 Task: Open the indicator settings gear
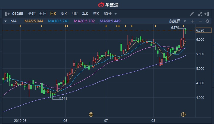tap(208, 21)
